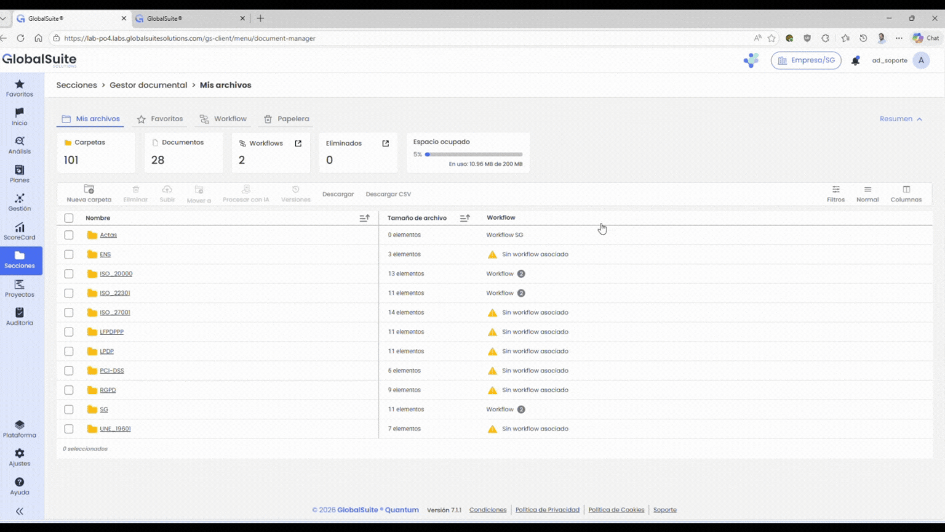
Task: Open the Columnas column settings icon
Action: (x=906, y=190)
